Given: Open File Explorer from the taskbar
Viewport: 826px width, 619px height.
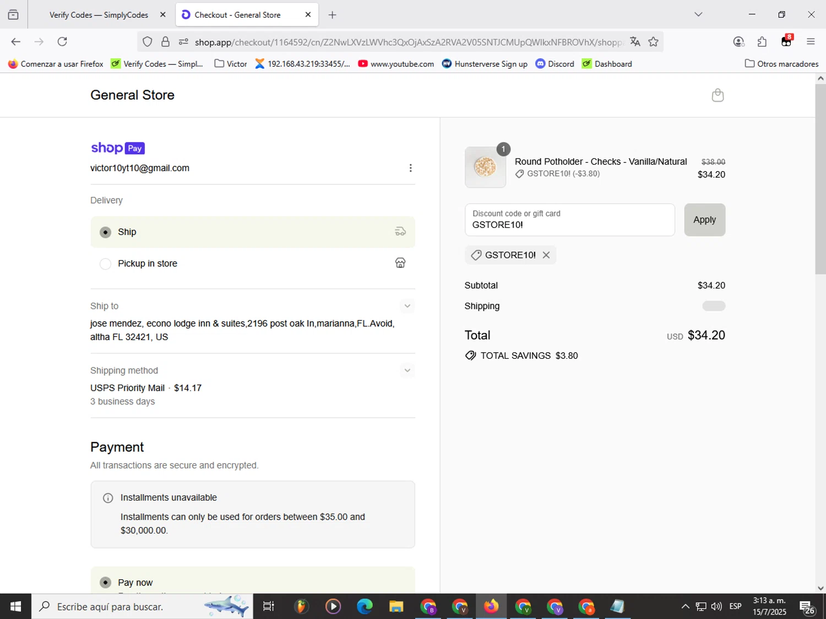Looking at the screenshot, I should 396,606.
